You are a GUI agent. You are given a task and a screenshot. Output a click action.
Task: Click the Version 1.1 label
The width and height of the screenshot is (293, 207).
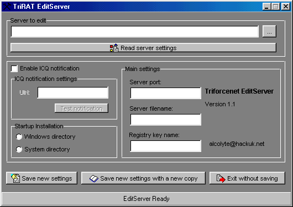(x=220, y=104)
